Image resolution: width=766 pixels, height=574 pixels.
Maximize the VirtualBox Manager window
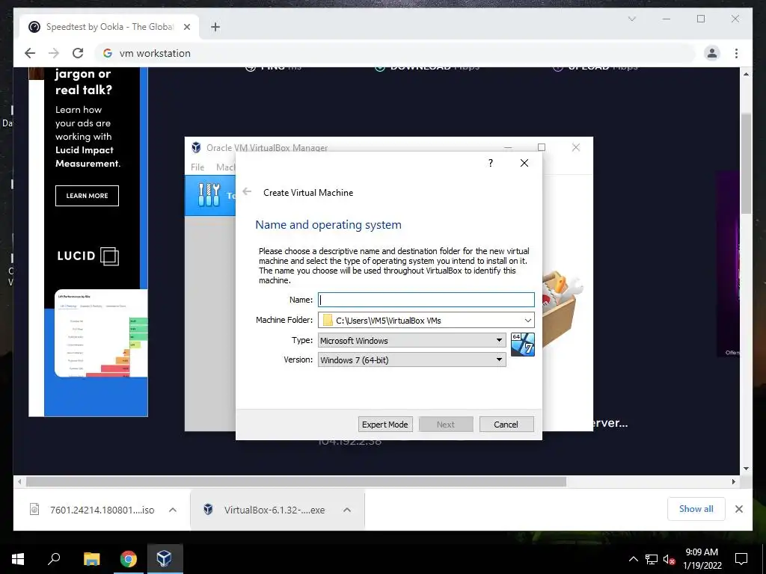(x=542, y=147)
